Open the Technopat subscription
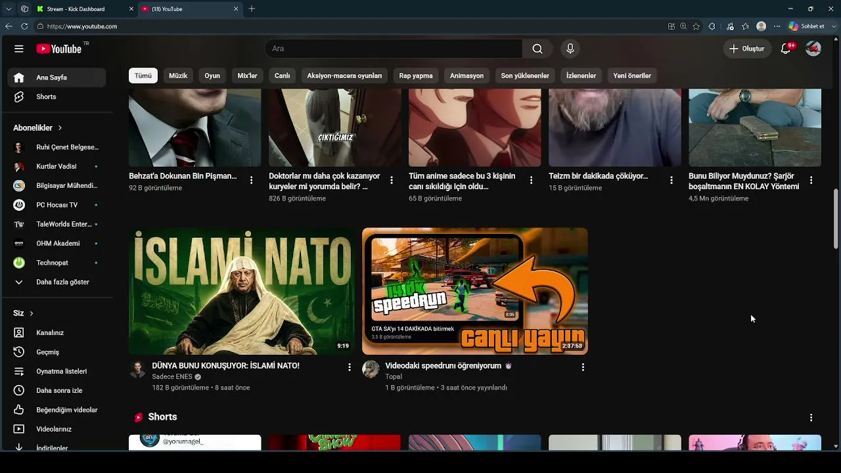This screenshot has height=473, width=841. pos(57,263)
